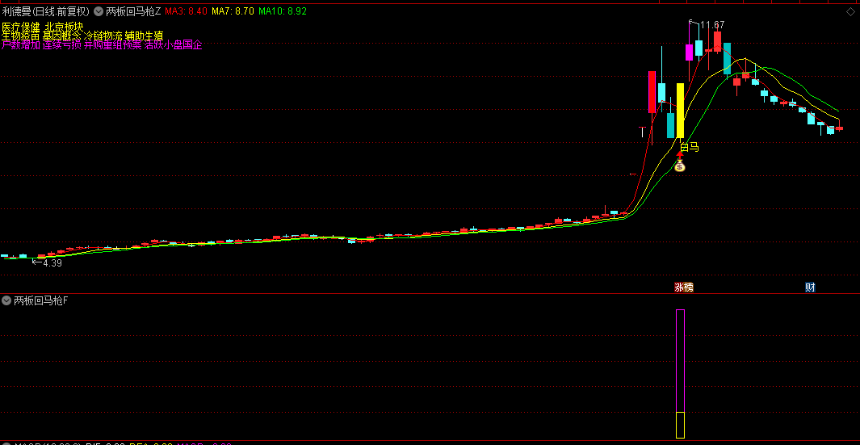Screen dimensions: 860x445
Task: Click the MA3: 8.40 indicator value
Action: pyautogui.click(x=186, y=11)
